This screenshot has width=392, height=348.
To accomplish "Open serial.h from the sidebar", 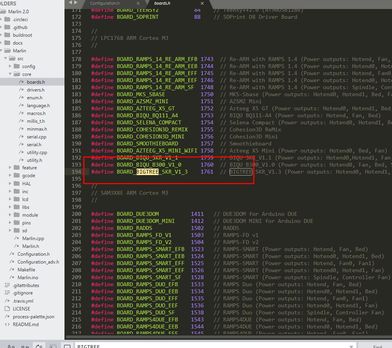I will pyautogui.click(x=34, y=145).
